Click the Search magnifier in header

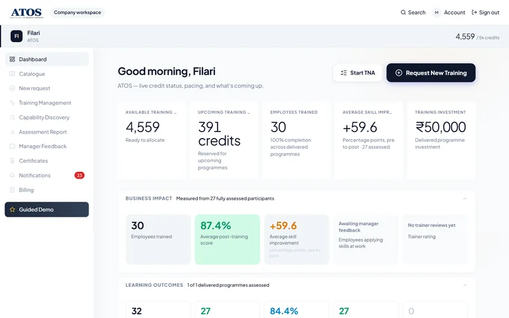pyautogui.click(x=403, y=12)
